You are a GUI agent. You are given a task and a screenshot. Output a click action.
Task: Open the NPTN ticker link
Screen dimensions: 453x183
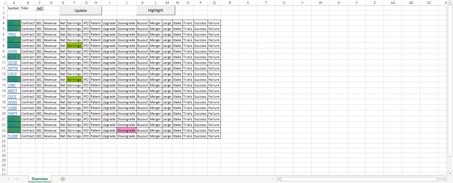click(x=13, y=68)
